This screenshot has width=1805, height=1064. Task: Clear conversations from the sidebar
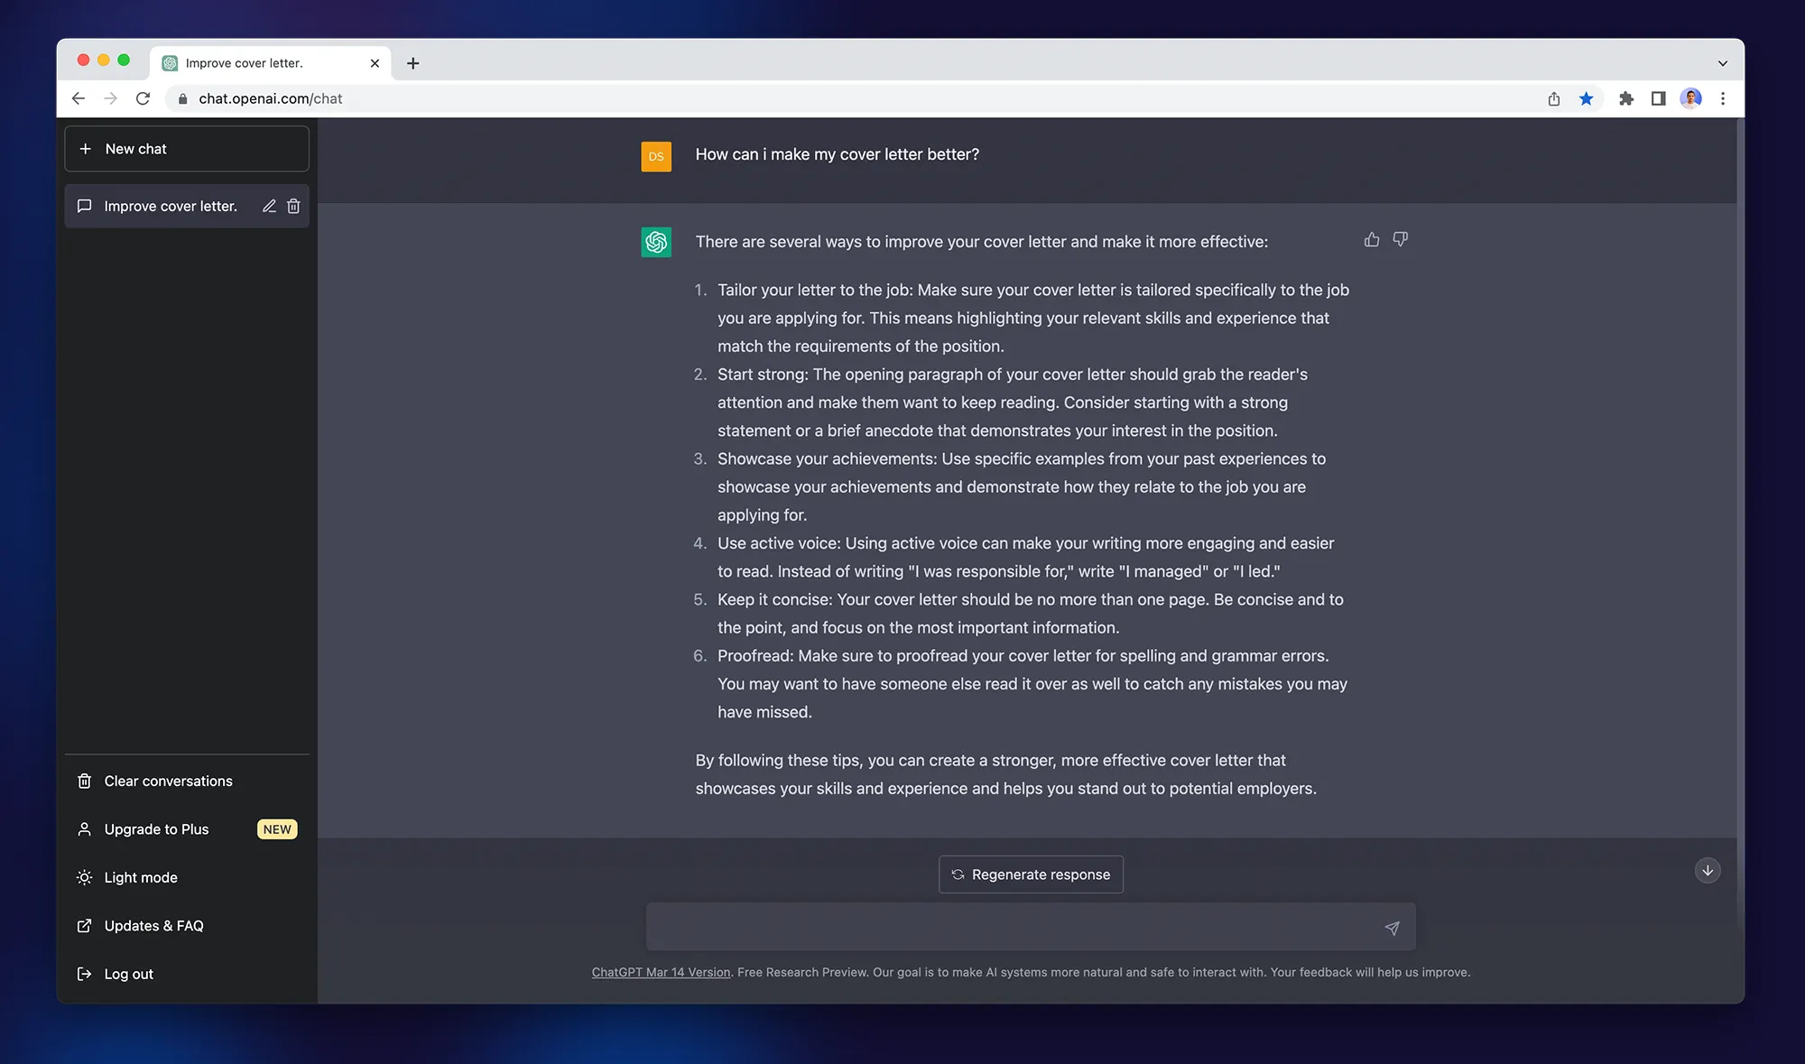pos(187,781)
